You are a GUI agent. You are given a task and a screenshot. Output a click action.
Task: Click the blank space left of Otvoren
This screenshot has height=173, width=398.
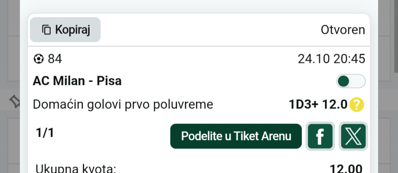(x=207, y=30)
